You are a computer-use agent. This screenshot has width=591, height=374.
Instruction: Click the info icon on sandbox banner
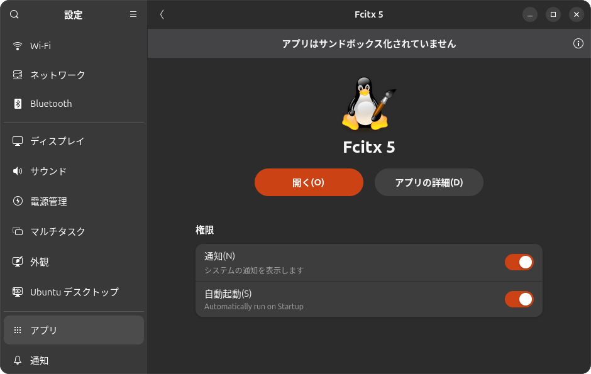578,43
